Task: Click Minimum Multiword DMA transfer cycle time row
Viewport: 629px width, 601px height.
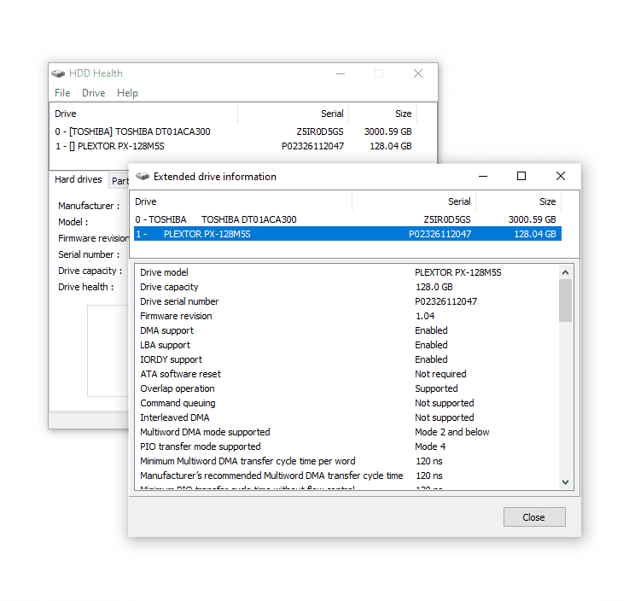Action: [x=347, y=461]
